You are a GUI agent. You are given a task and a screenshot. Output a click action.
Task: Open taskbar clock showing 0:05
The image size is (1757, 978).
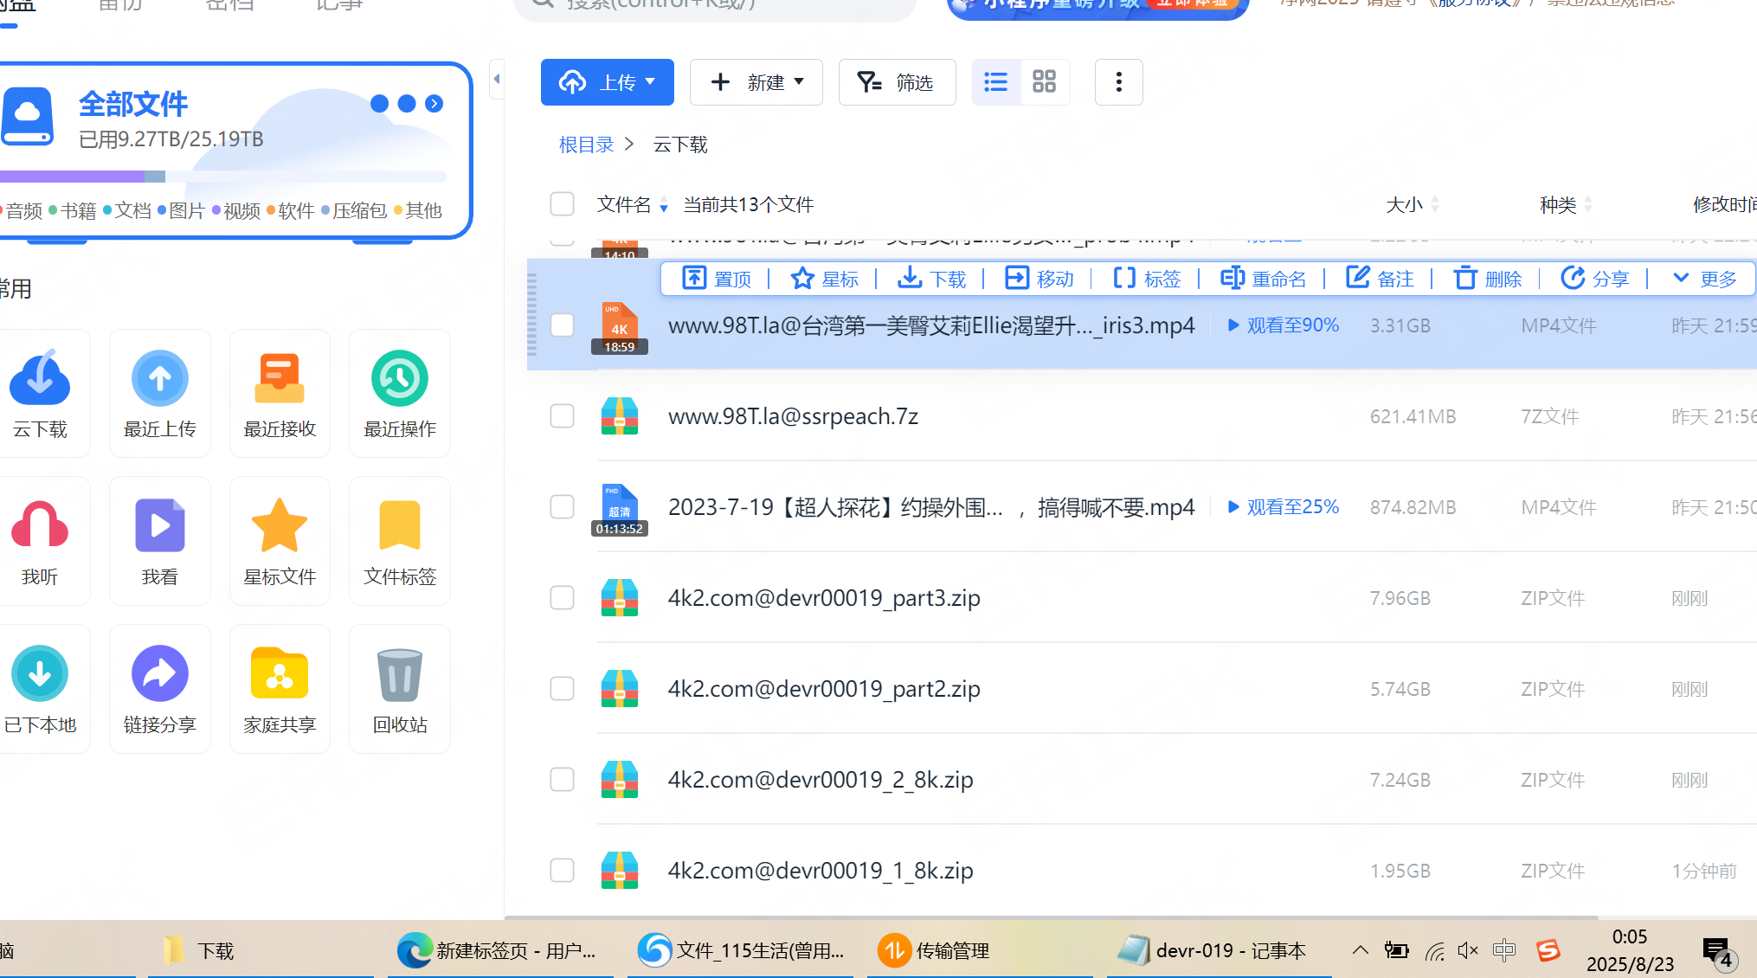[1630, 950]
